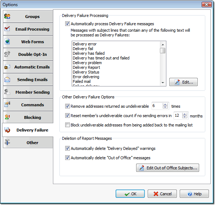Click the Double Opt-In question mark icon
Image resolution: width=215 pixels, height=205 pixels.
click(x=7, y=54)
